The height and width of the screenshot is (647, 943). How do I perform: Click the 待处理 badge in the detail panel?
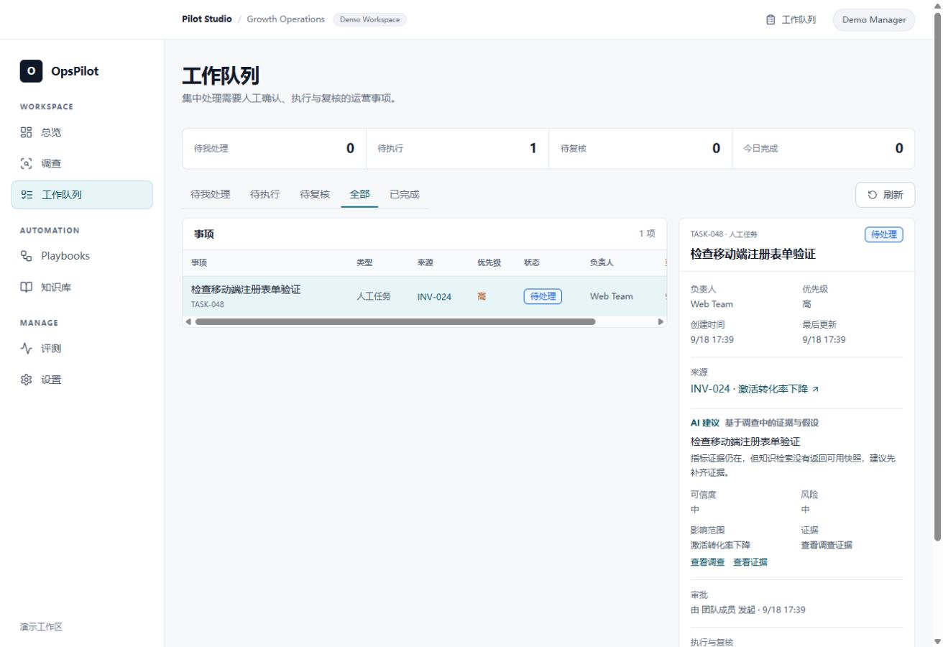click(884, 234)
